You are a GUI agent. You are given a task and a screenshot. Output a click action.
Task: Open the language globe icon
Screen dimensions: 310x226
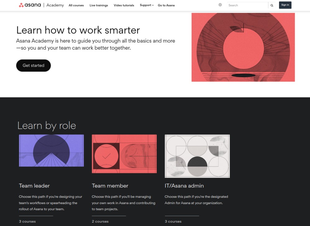220,5
